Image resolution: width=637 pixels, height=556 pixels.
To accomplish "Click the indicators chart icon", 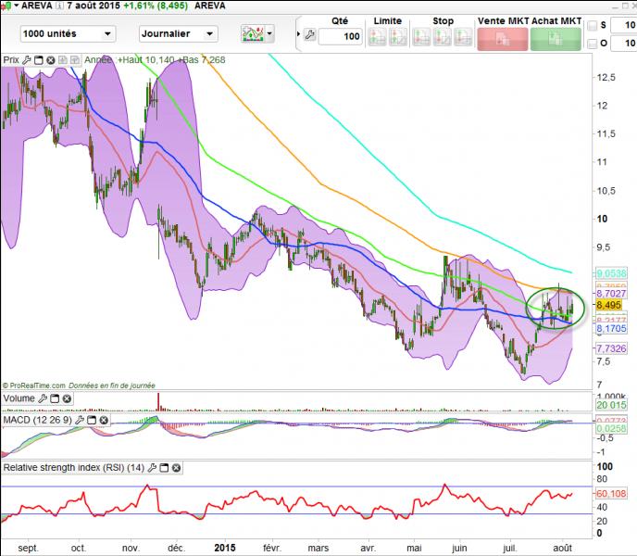I will coord(253,33).
